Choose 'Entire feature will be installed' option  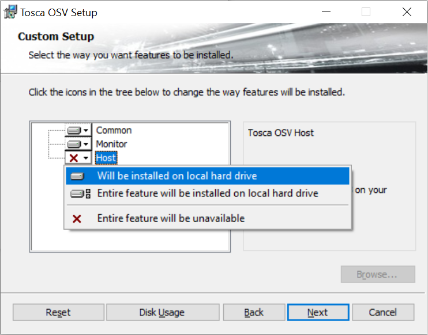[208, 193]
